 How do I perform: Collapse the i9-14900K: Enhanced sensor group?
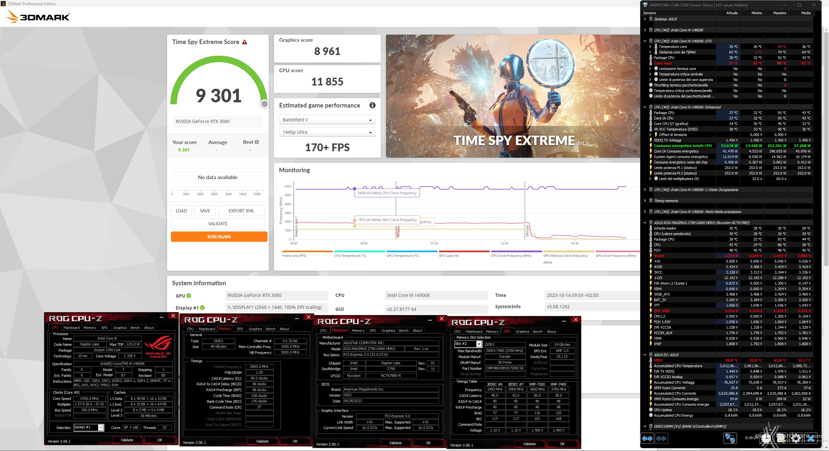645,107
